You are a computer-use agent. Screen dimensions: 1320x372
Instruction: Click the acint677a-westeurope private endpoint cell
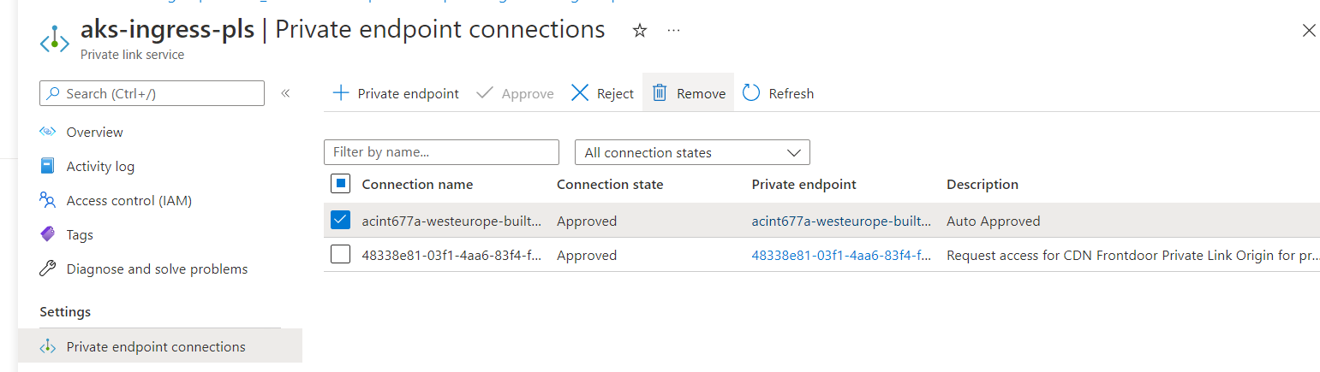coord(841,221)
